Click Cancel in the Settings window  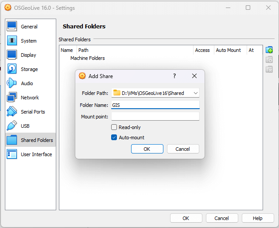pos(222,218)
